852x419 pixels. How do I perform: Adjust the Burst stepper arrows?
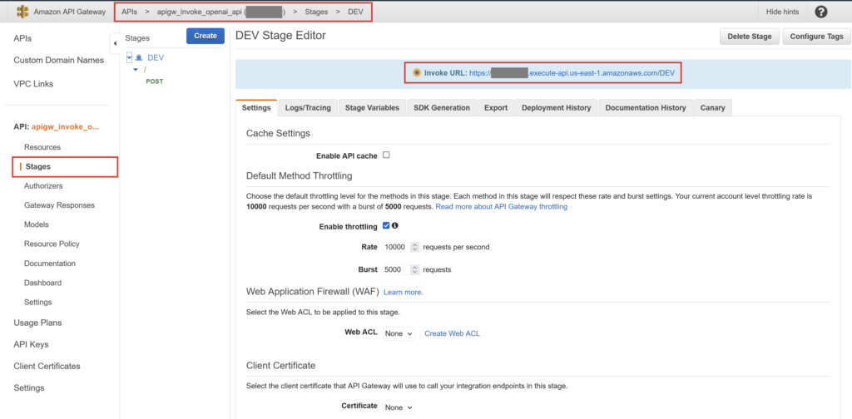point(415,269)
